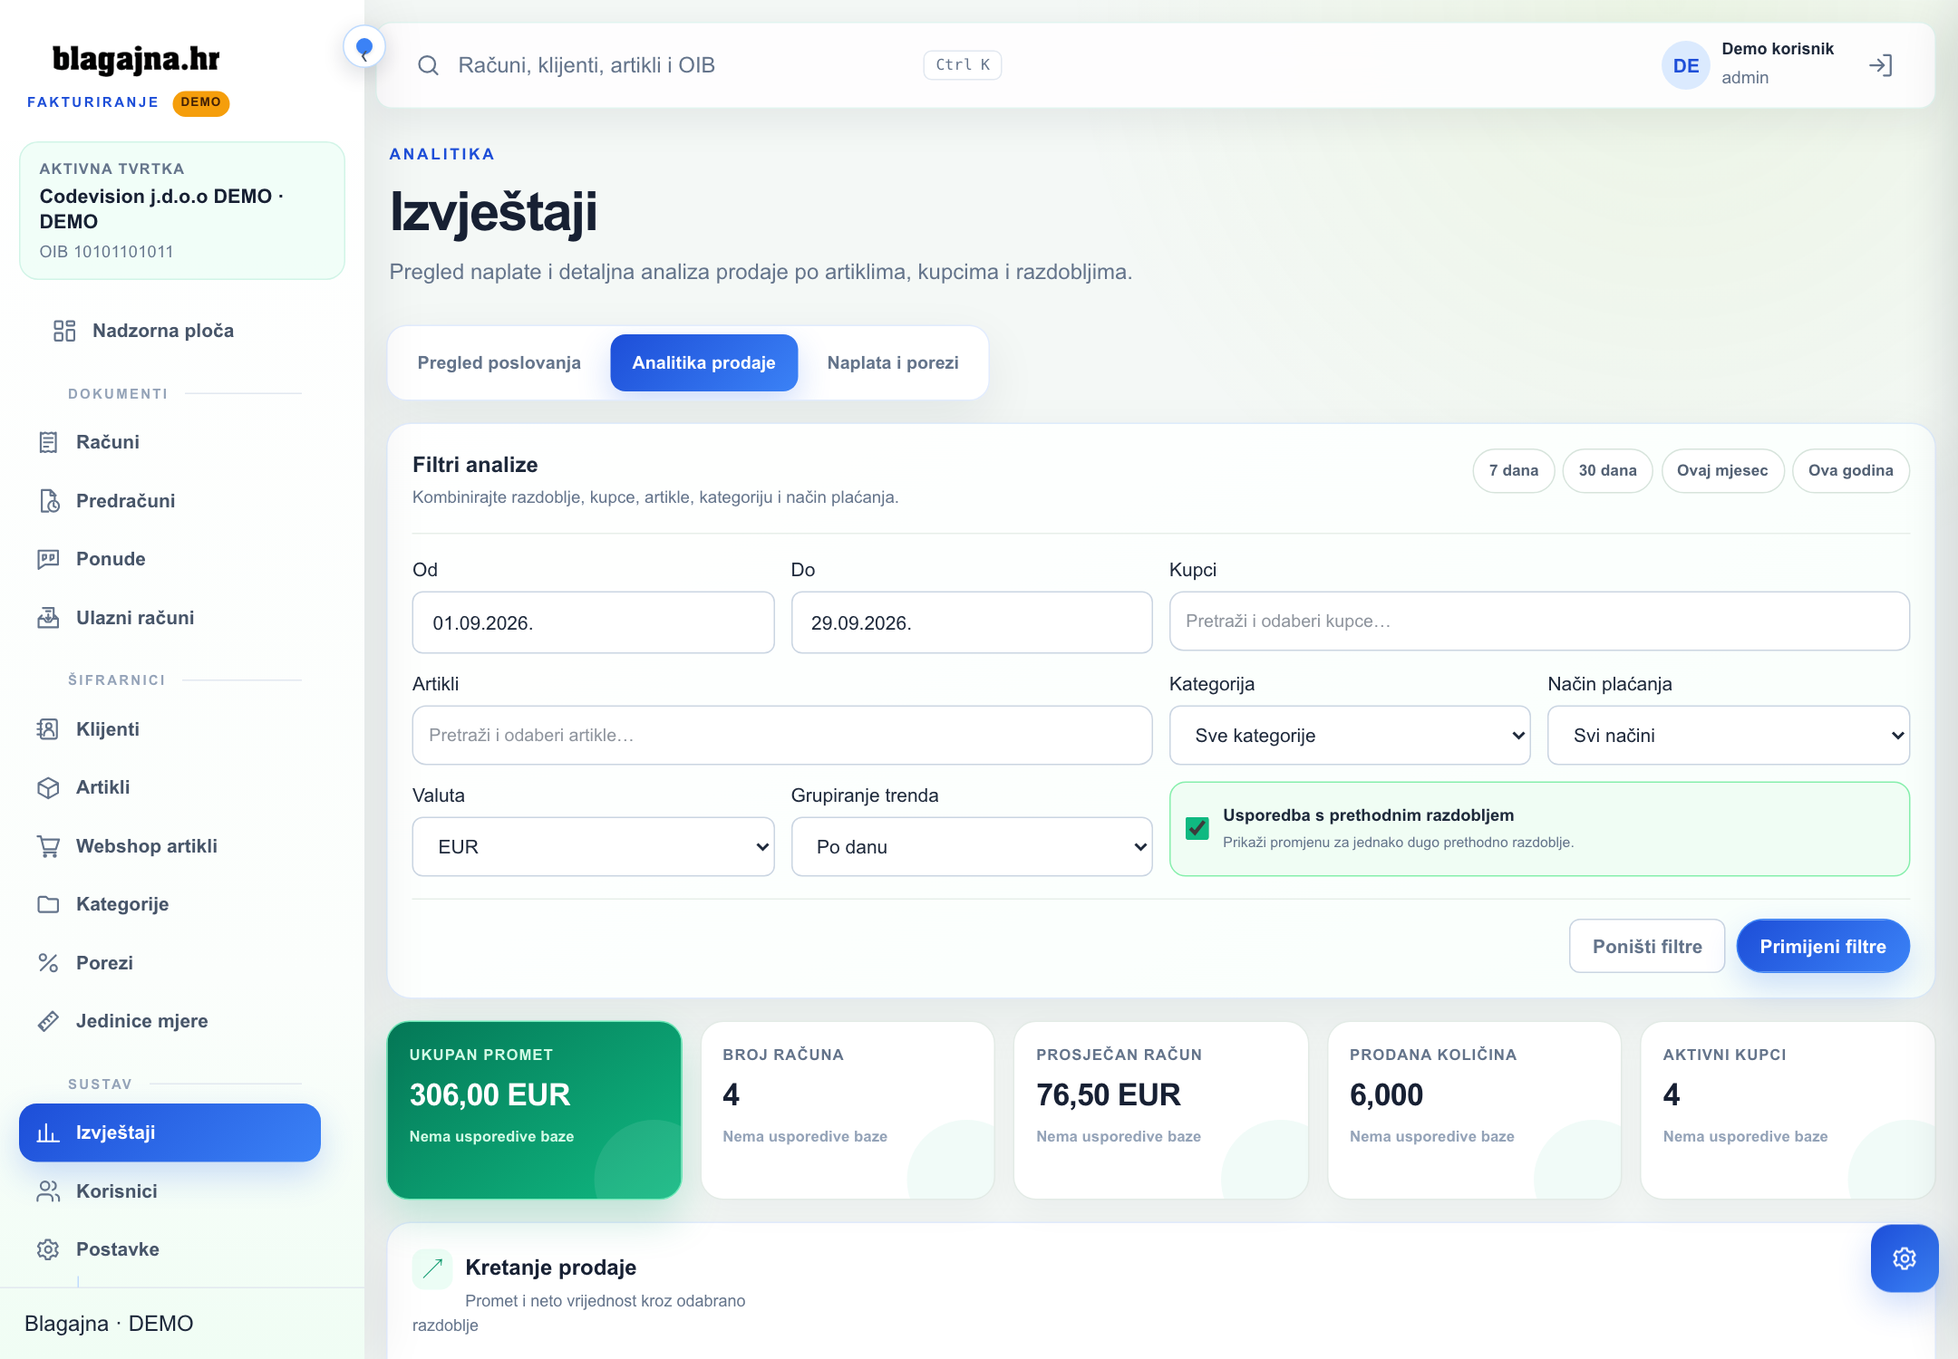Viewport: 1958px width, 1359px height.
Task: Open Nadzorna ploča dashboard icon
Action: pyautogui.click(x=64, y=331)
